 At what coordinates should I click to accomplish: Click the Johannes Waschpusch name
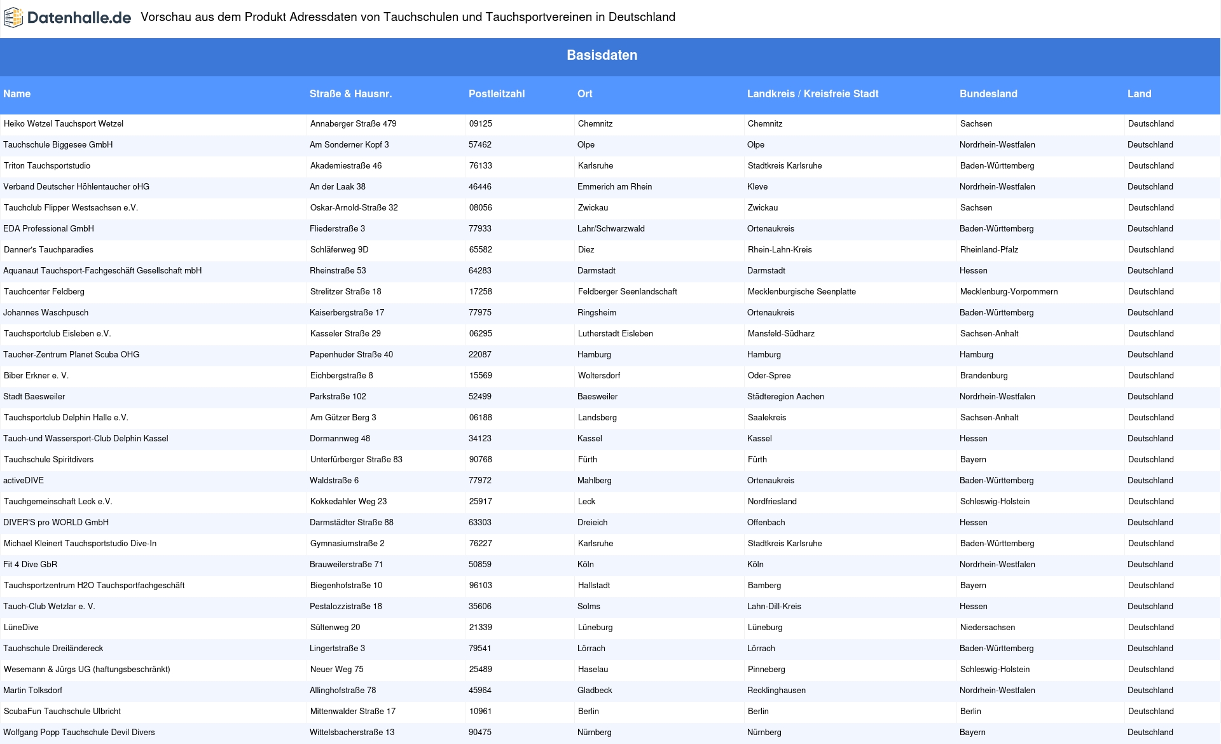(x=46, y=313)
